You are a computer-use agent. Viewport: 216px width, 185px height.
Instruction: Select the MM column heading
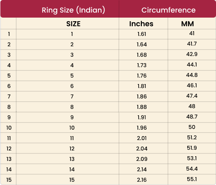(x=188, y=24)
